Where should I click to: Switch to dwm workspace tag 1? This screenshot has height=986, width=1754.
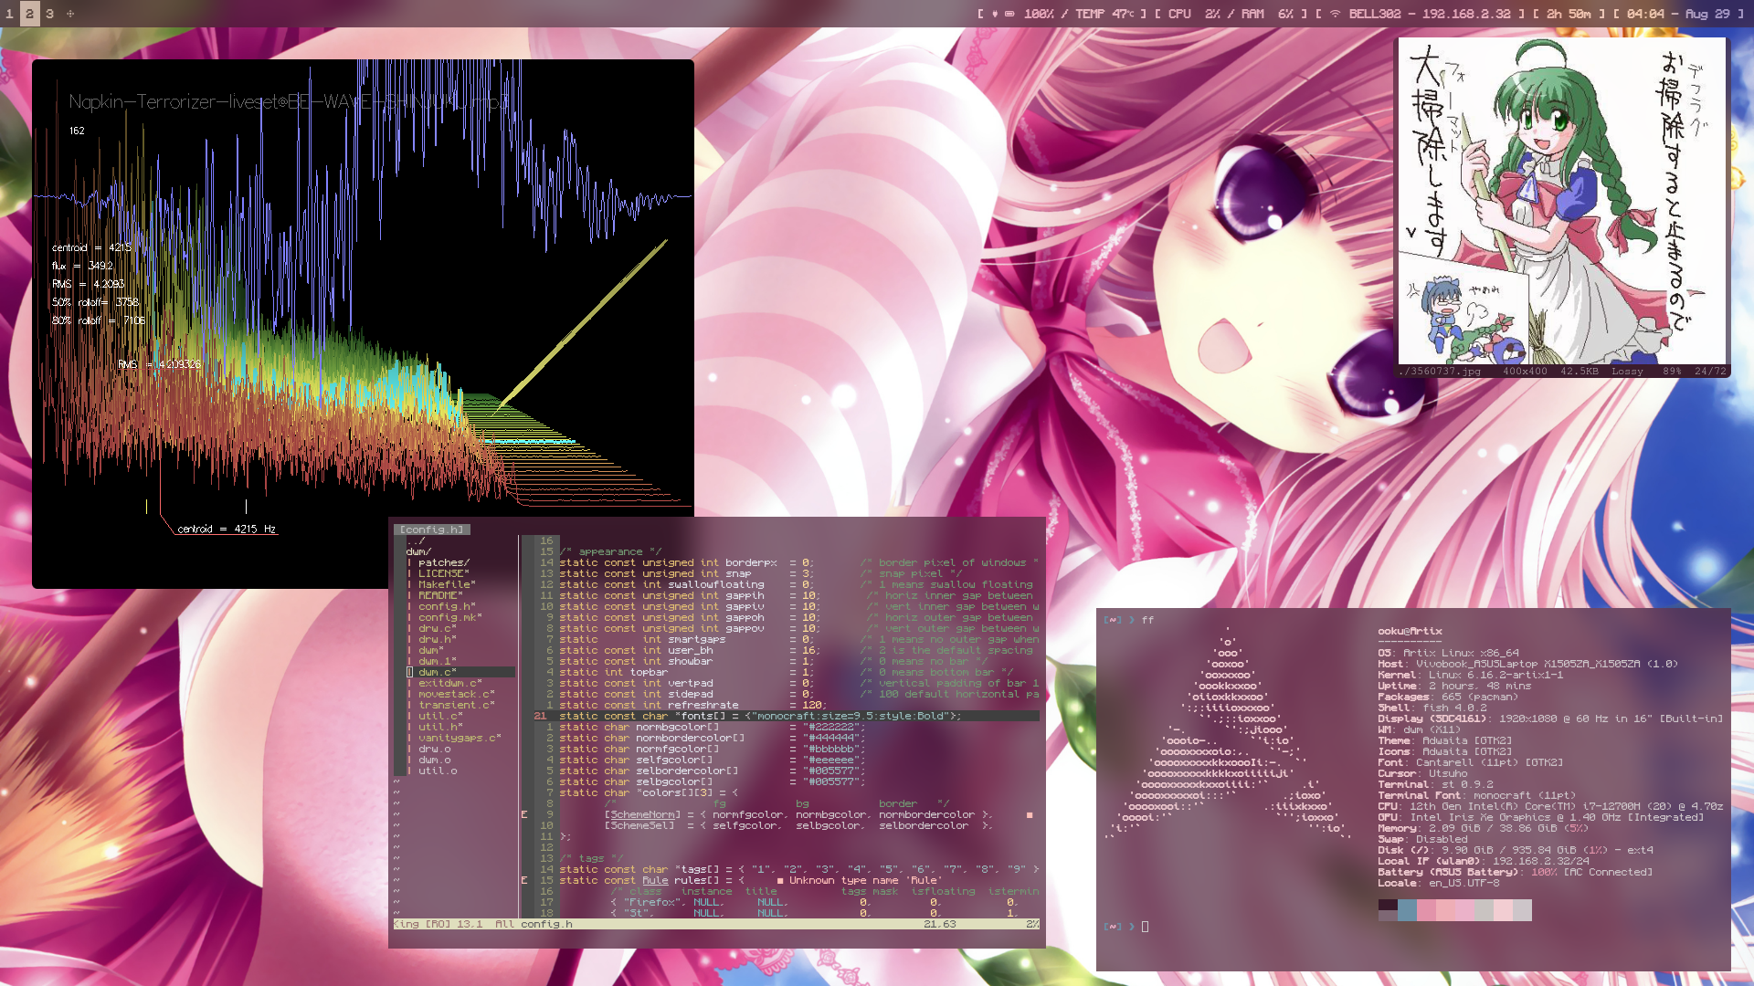9,14
